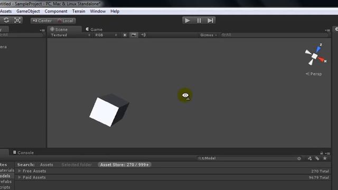
Task: Select Models favorite in Project sidebar
Action: click(5, 176)
